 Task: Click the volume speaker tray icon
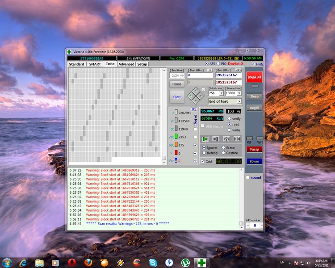(x=308, y=263)
